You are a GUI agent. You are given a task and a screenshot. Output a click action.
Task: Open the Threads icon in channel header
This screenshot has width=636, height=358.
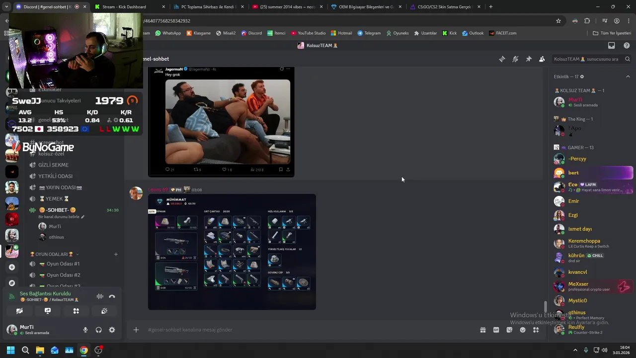pyautogui.click(x=502, y=59)
